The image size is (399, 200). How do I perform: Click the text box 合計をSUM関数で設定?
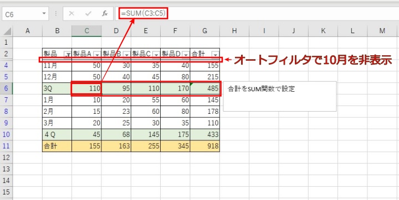280,96
